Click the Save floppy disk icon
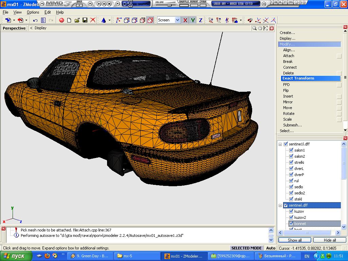The image size is (348, 261). point(85,20)
